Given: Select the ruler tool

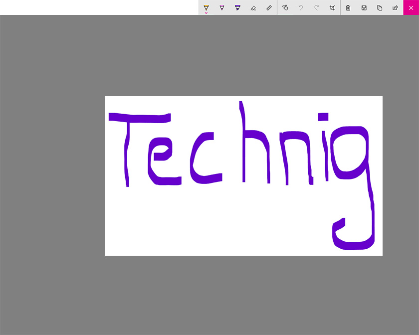Looking at the screenshot, I should point(269,7).
